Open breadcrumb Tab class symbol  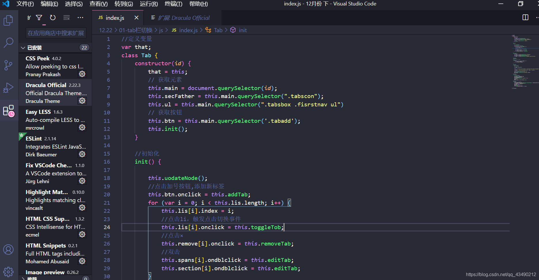tap(214, 30)
